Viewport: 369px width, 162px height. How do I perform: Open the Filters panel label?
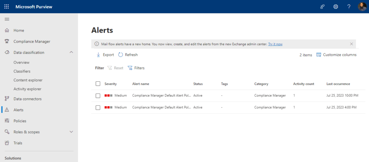pos(139,68)
